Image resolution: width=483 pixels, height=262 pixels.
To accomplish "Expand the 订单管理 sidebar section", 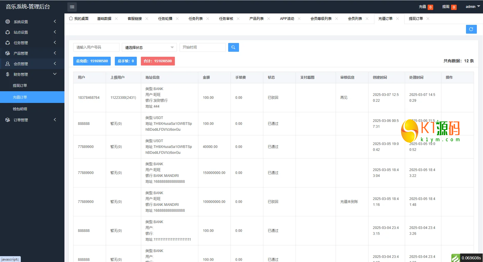I will click(32, 120).
